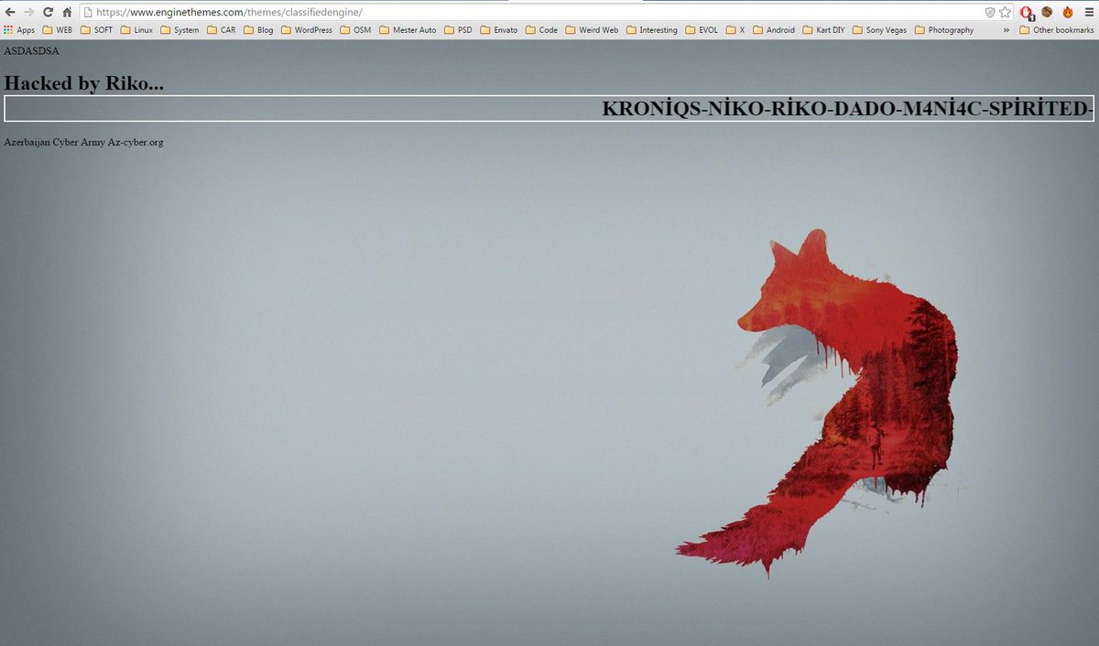This screenshot has width=1099, height=646.
Task: Click the 'Hacked by Riko...' heading
Action: tap(84, 82)
